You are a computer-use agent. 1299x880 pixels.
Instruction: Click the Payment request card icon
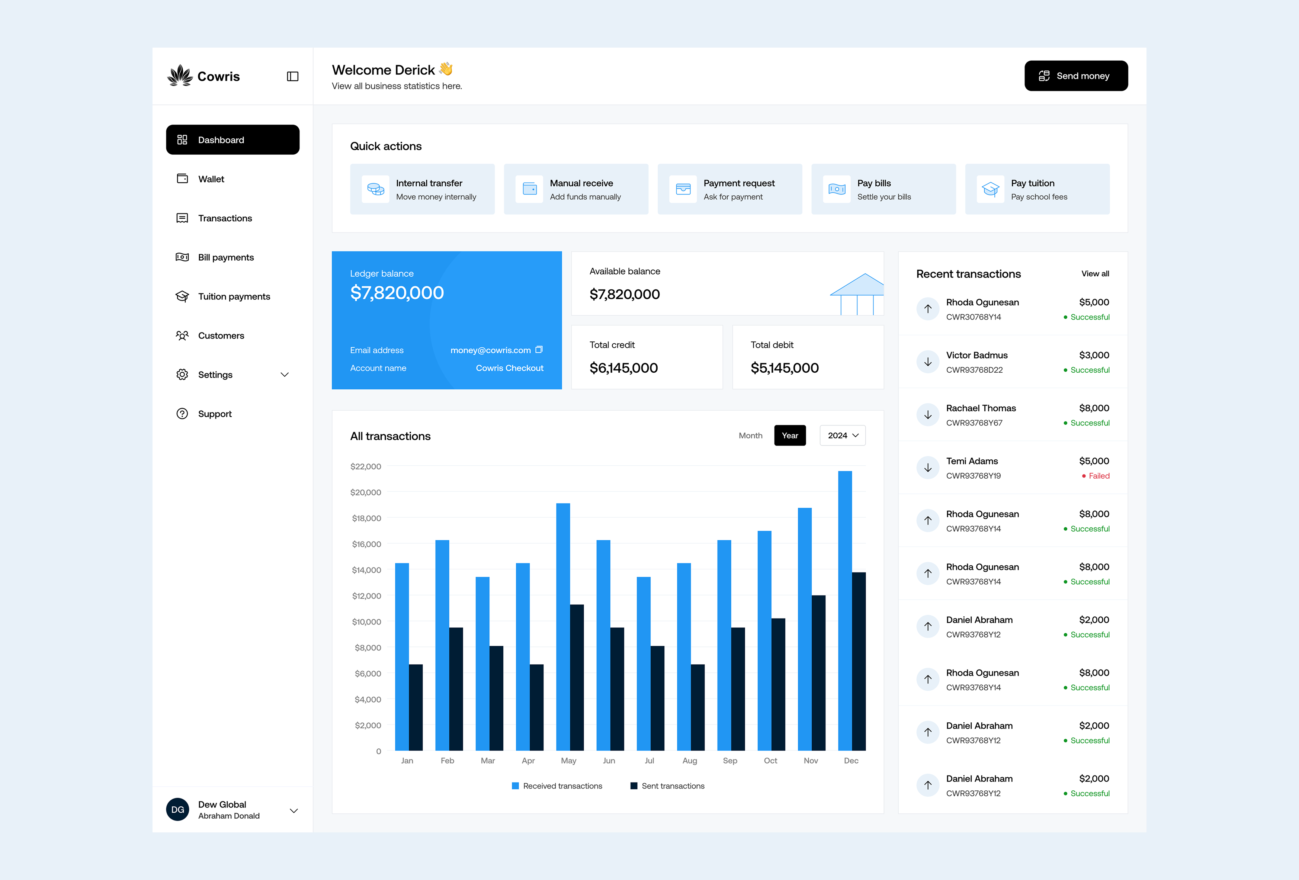pyautogui.click(x=683, y=189)
